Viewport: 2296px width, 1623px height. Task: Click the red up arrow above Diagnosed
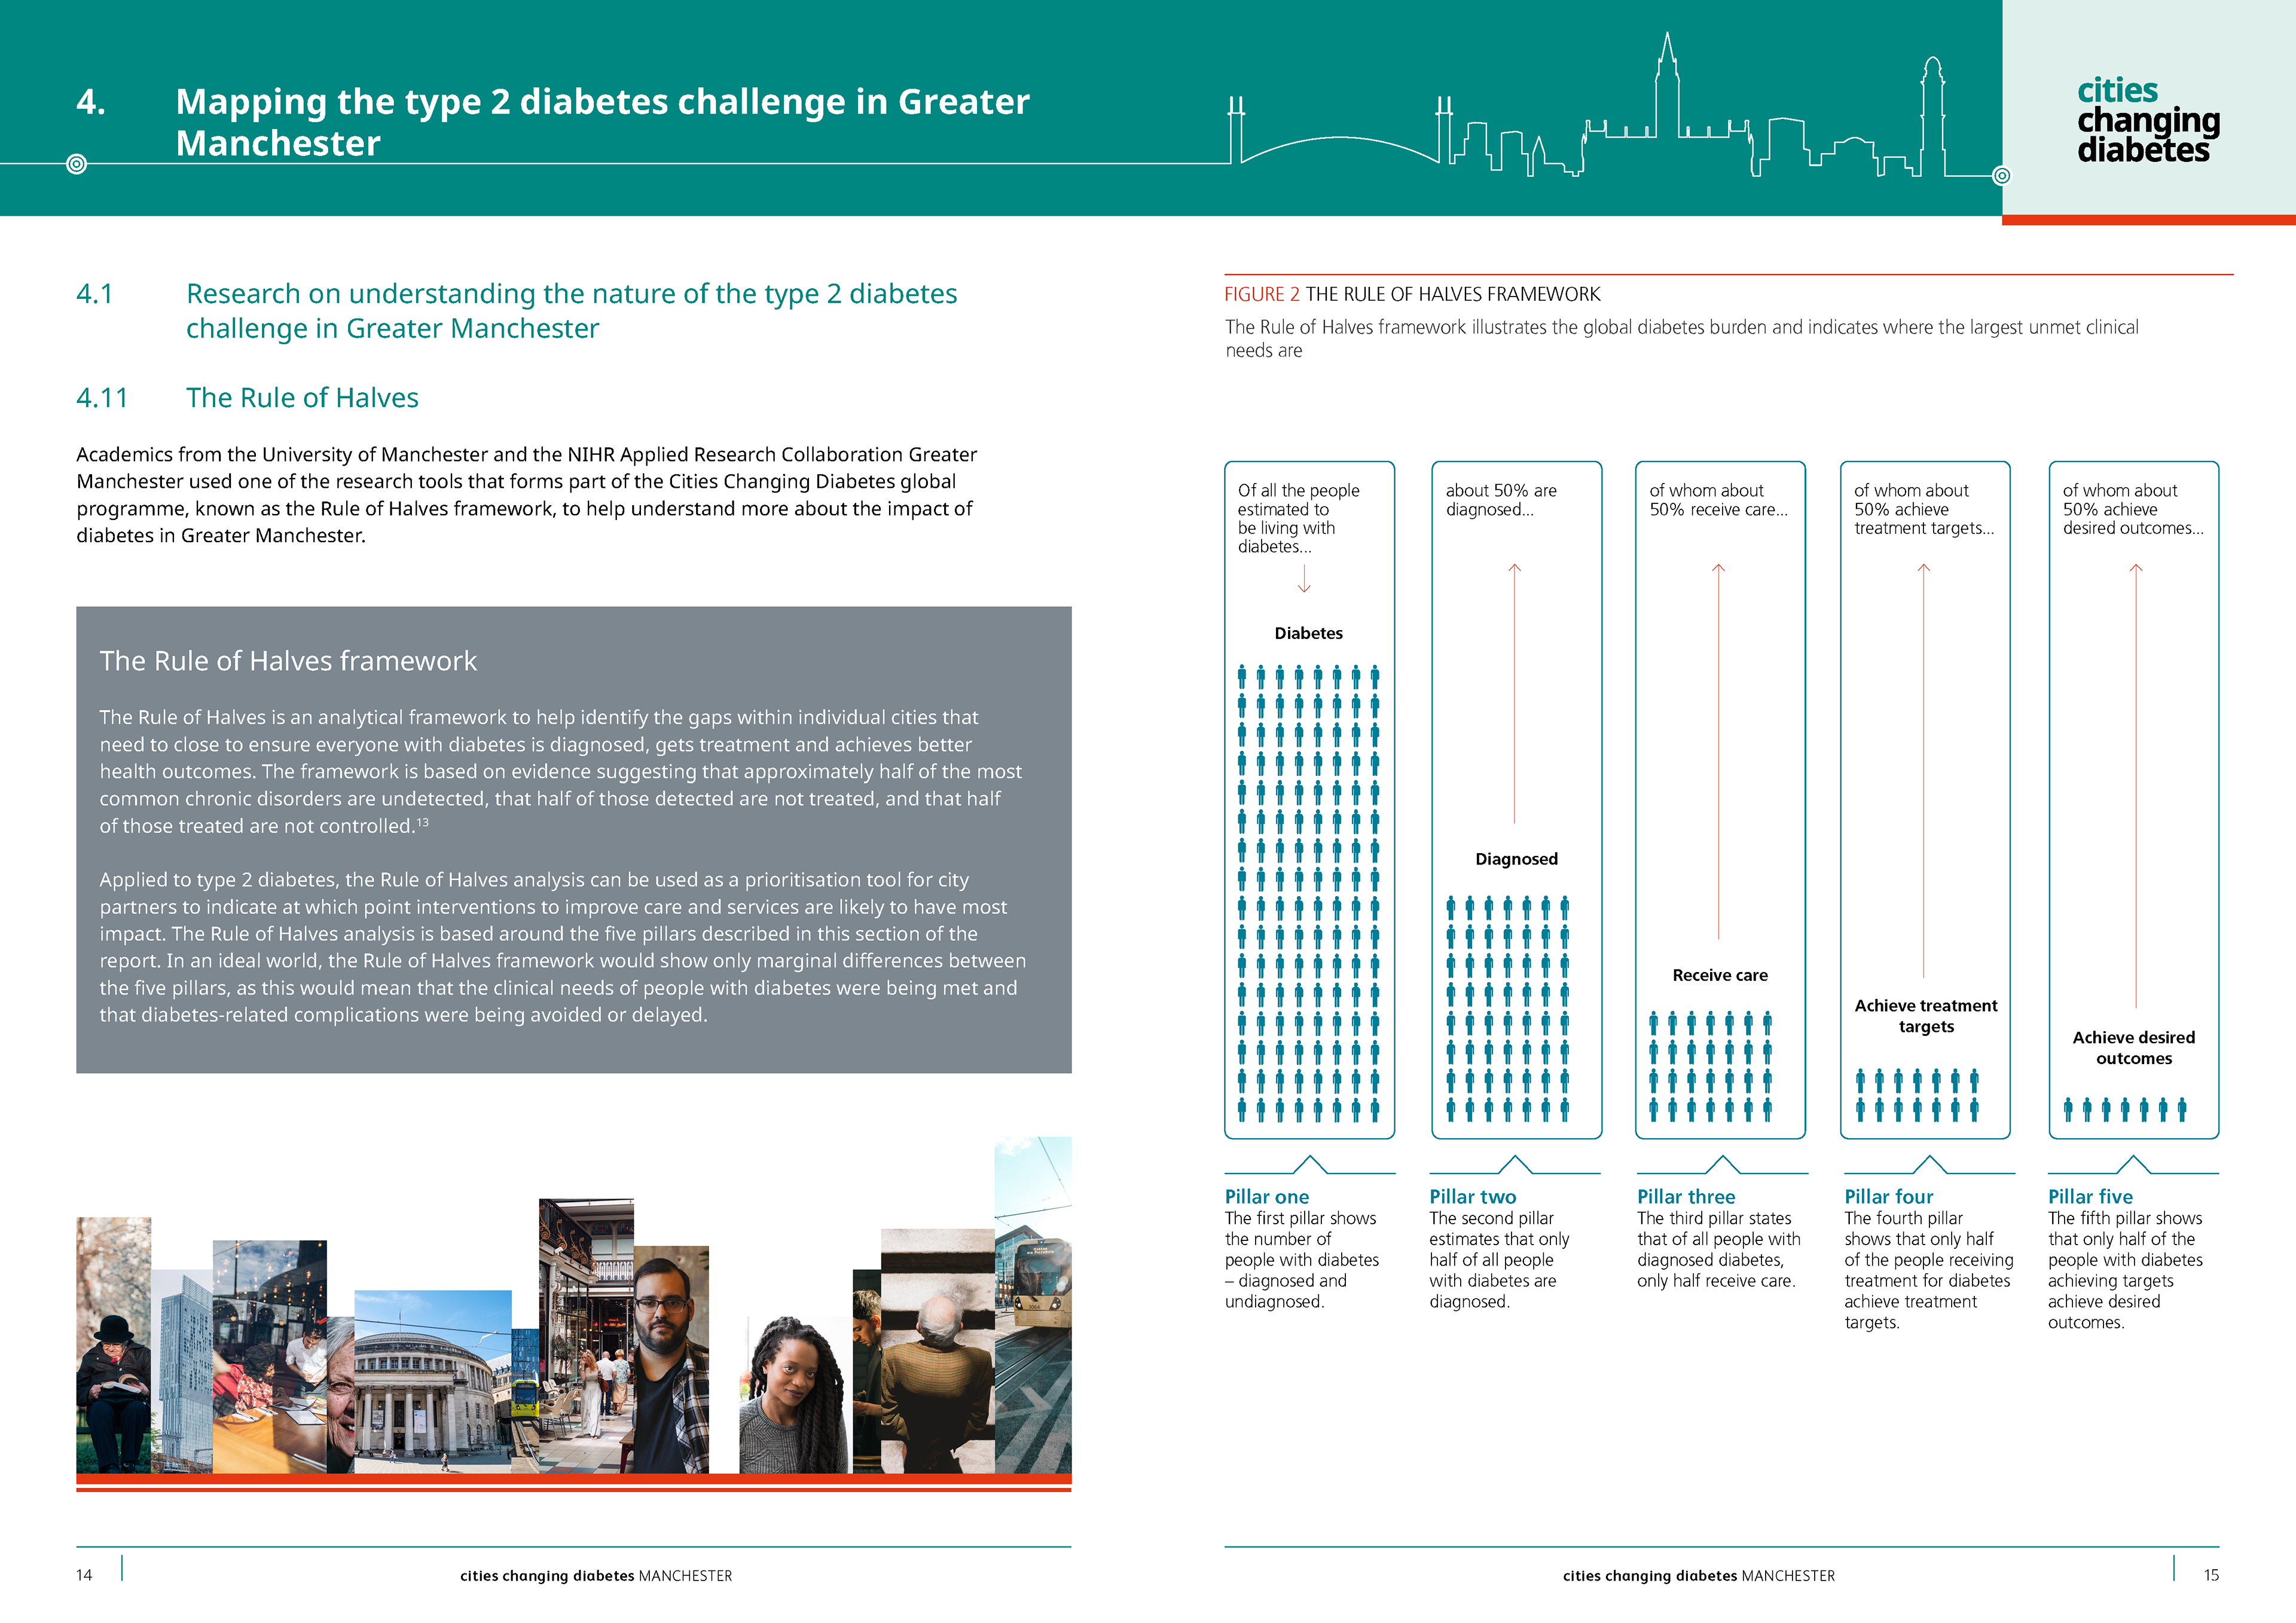coord(1514,693)
